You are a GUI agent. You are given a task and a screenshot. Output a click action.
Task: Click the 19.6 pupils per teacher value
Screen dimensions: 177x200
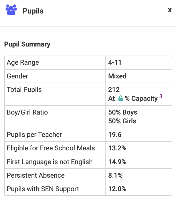point(115,135)
